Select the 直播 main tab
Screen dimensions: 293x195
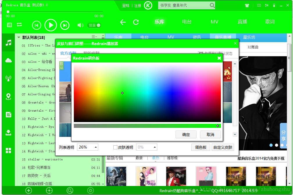tap(242, 22)
